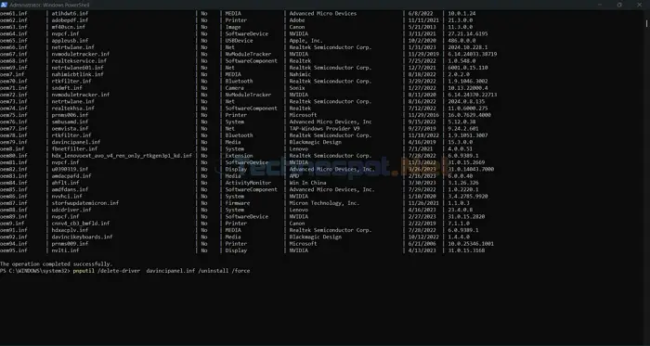
Task: Click the oem79.inf published name
Action: (14, 142)
